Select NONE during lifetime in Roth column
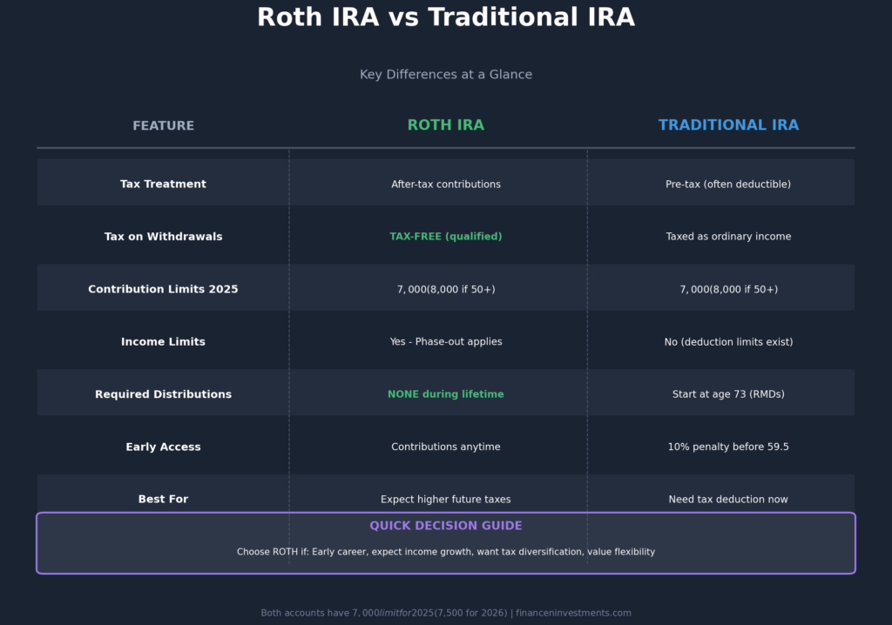The width and height of the screenshot is (892, 625). (x=446, y=393)
